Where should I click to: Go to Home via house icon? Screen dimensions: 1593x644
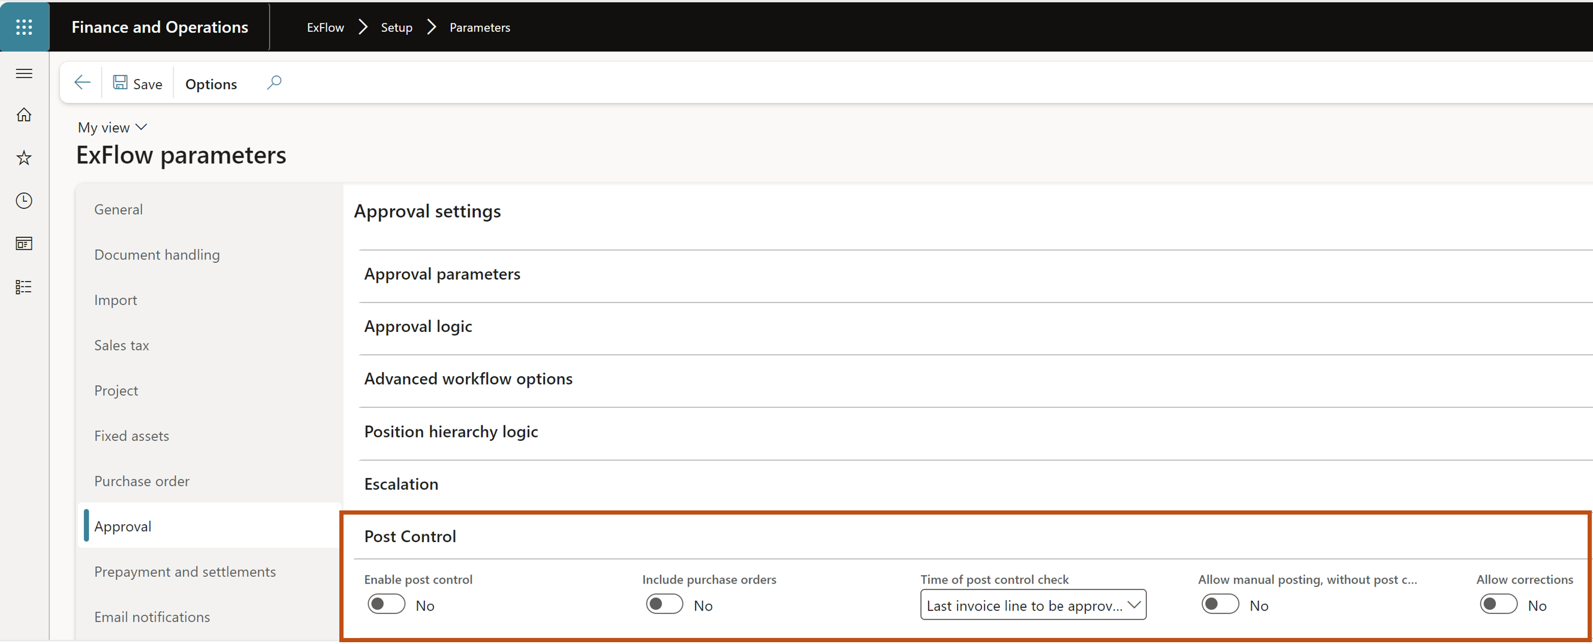pyautogui.click(x=24, y=115)
